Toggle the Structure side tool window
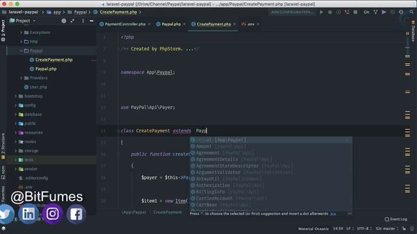This screenshot has width=417, height=234. click(x=3, y=146)
